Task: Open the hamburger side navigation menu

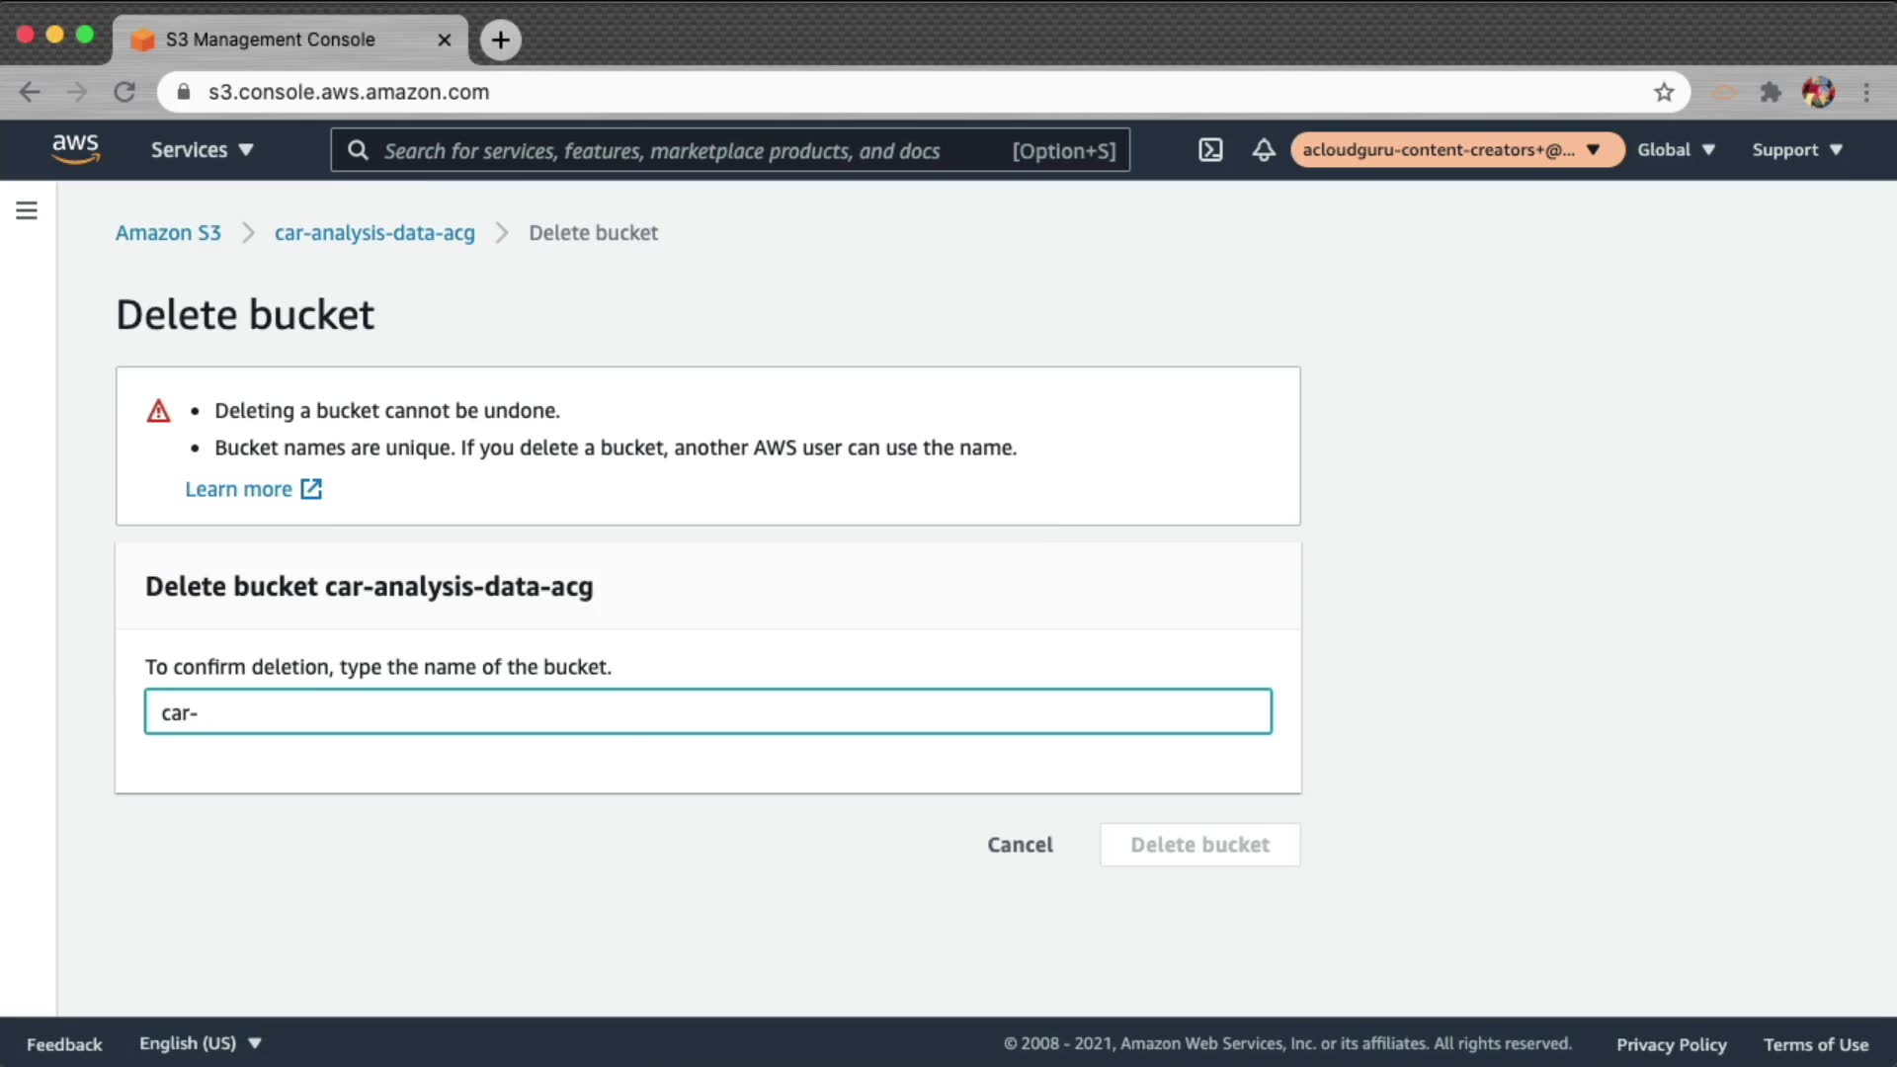Action: [x=27, y=210]
